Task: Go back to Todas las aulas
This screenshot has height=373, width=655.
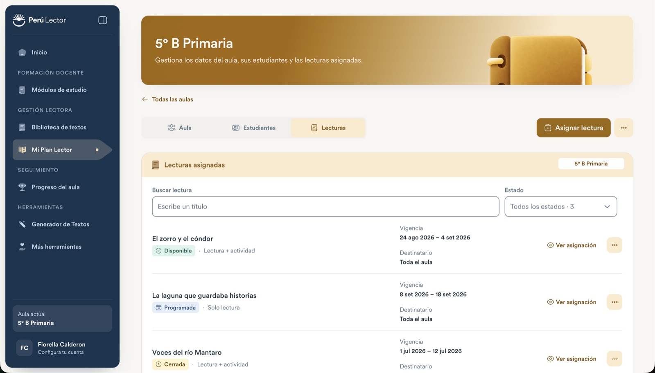Action: [167, 99]
